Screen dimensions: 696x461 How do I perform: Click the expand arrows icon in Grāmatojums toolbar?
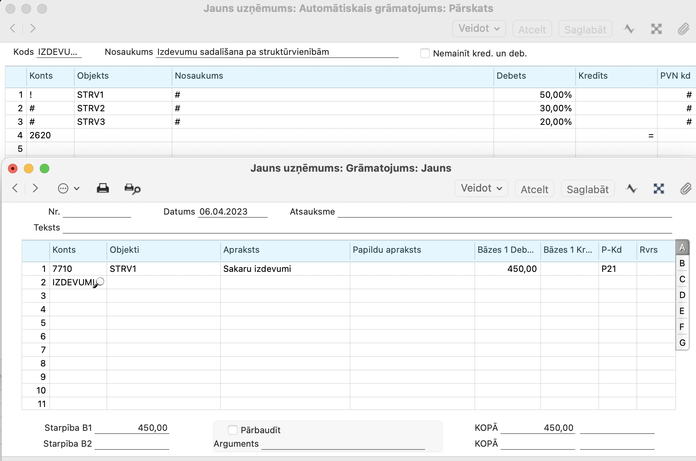click(659, 189)
